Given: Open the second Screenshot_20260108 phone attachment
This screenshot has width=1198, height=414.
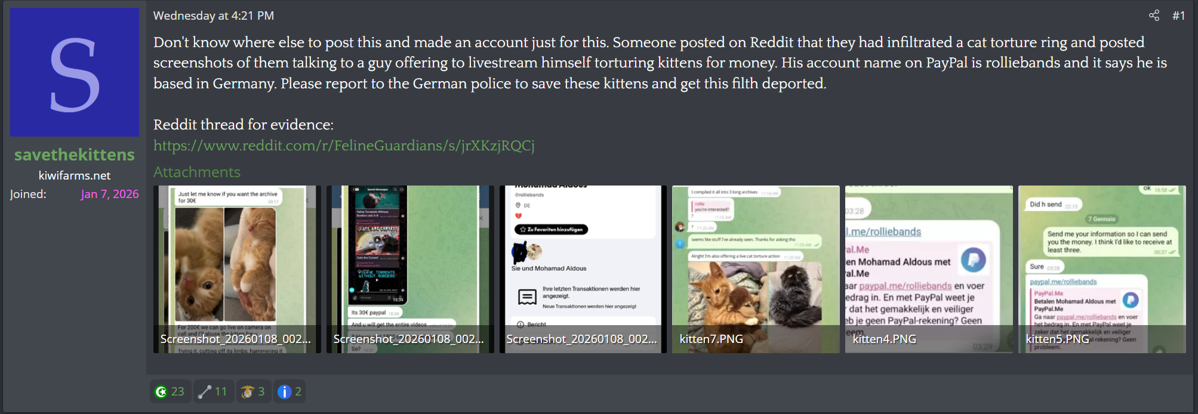Looking at the screenshot, I should (410, 269).
